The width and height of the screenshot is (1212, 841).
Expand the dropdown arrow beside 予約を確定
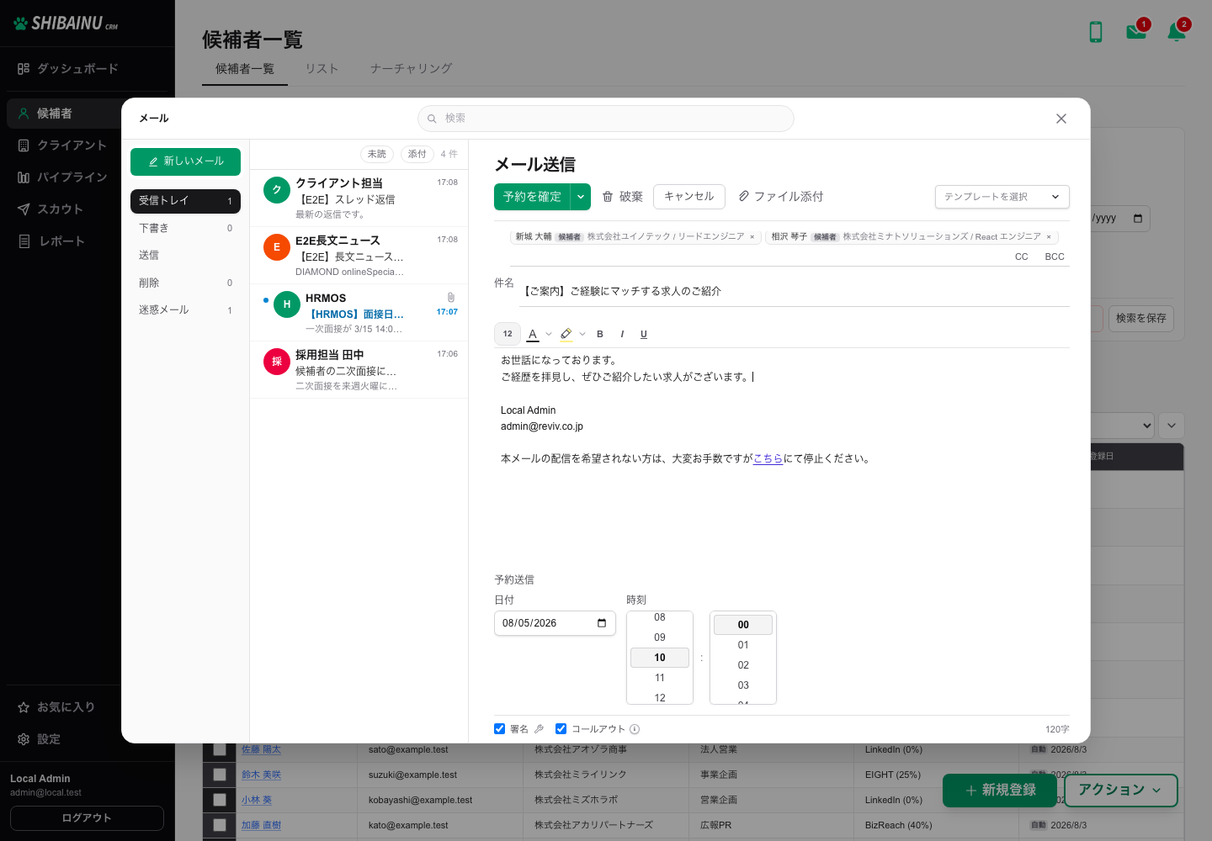[581, 197]
